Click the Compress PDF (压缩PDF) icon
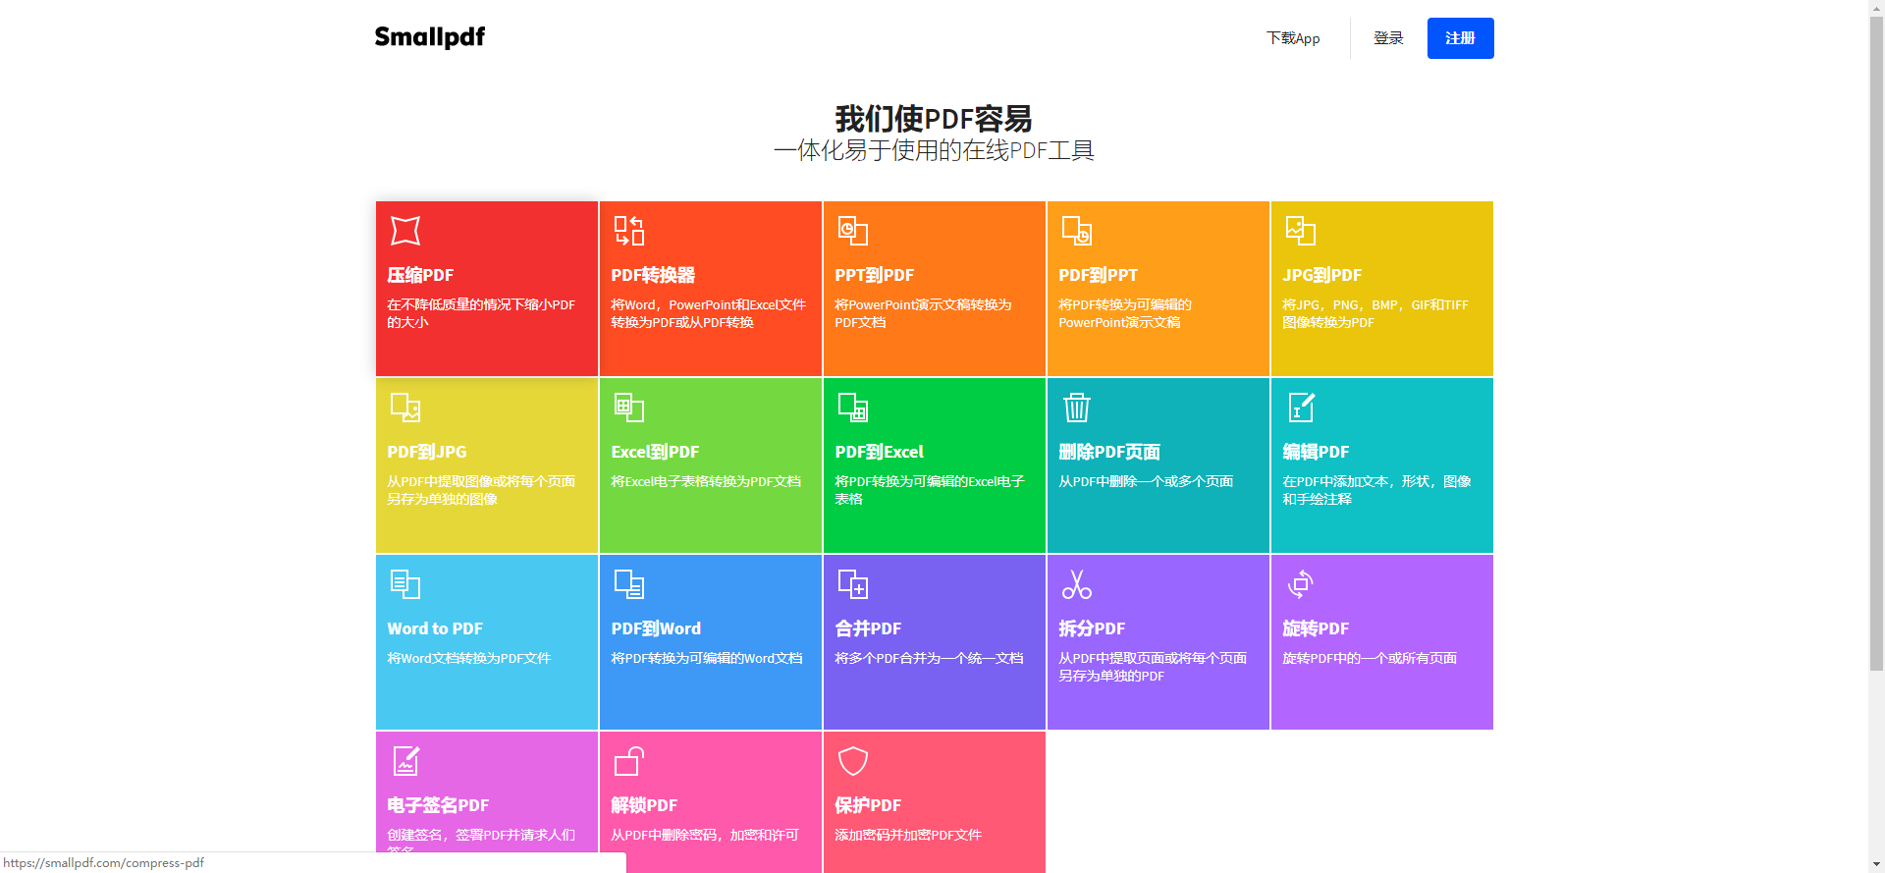The height and width of the screenshot is (873, 1885). [x=404, y=231]
